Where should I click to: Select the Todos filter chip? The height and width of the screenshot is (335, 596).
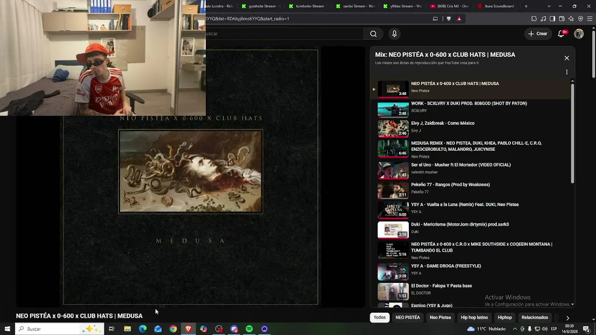pos(379,317)
